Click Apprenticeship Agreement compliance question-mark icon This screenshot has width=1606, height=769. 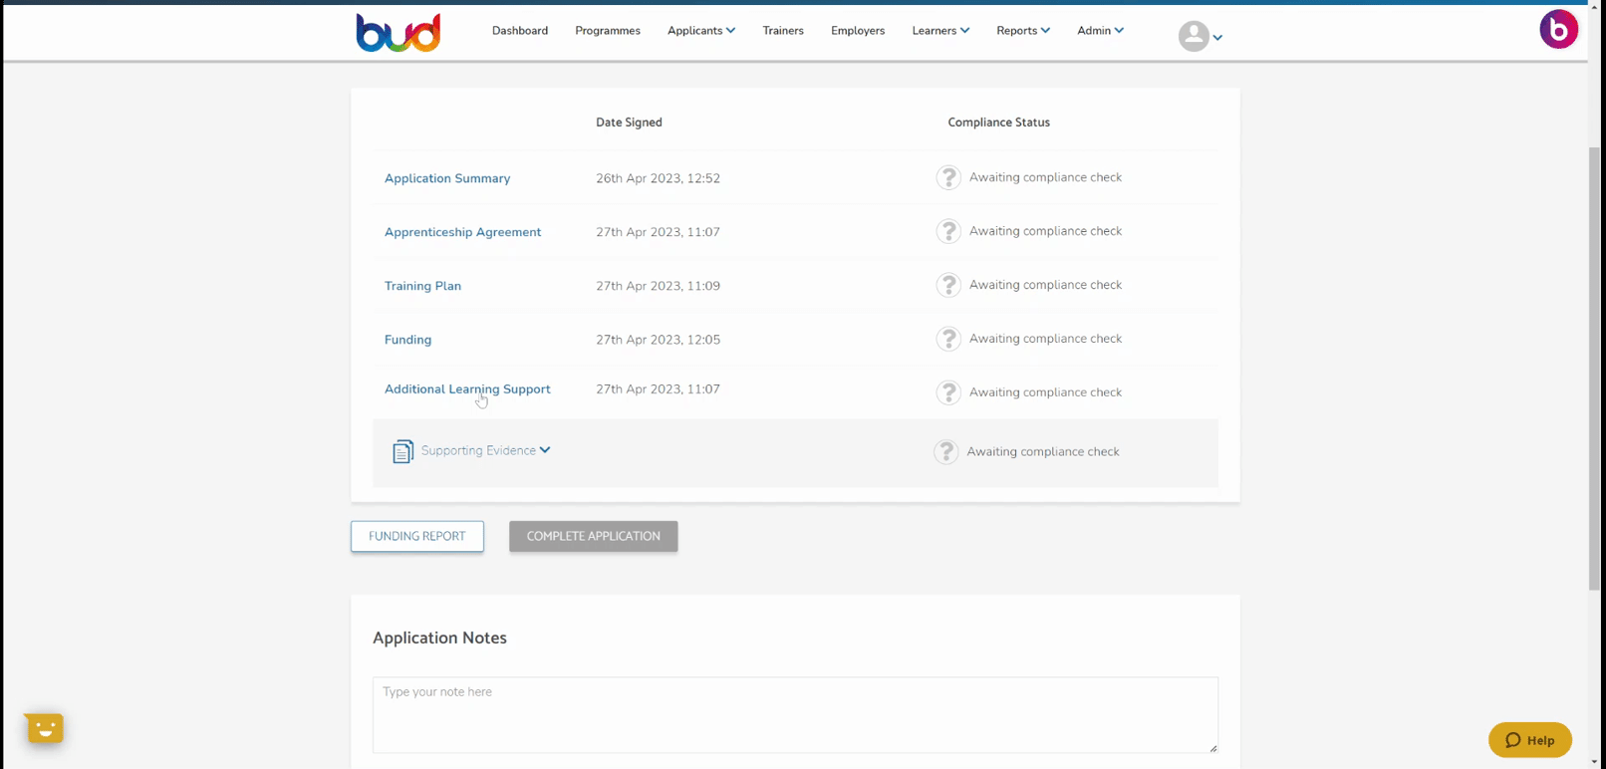[x=948, y=231]
